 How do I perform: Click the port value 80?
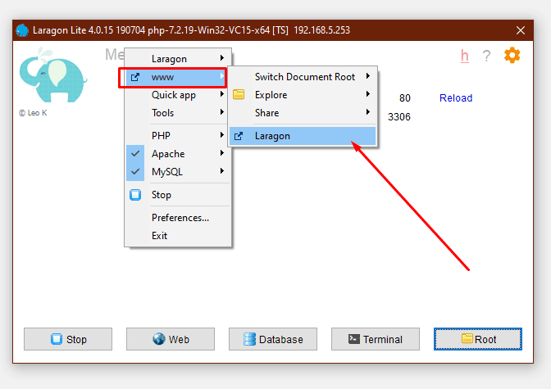(x=405, y=98)
